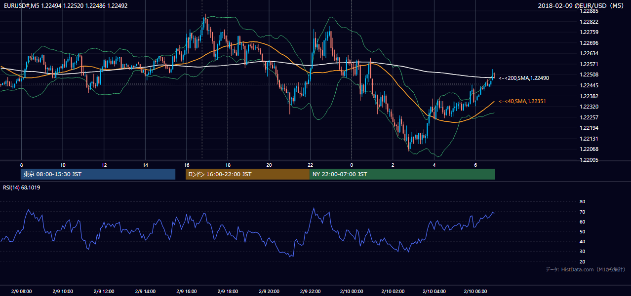The height and width of the screenshot is (296, 631).
Task: Click price level 1.22131 on axis
Action: pos(589,139)
